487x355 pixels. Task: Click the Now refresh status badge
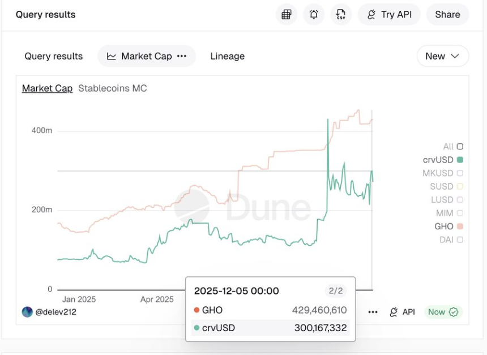[443, 311]
